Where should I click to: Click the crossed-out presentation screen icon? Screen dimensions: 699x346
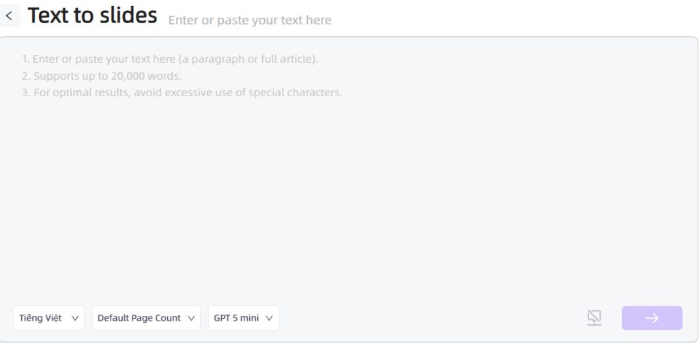tap(594, 318)
